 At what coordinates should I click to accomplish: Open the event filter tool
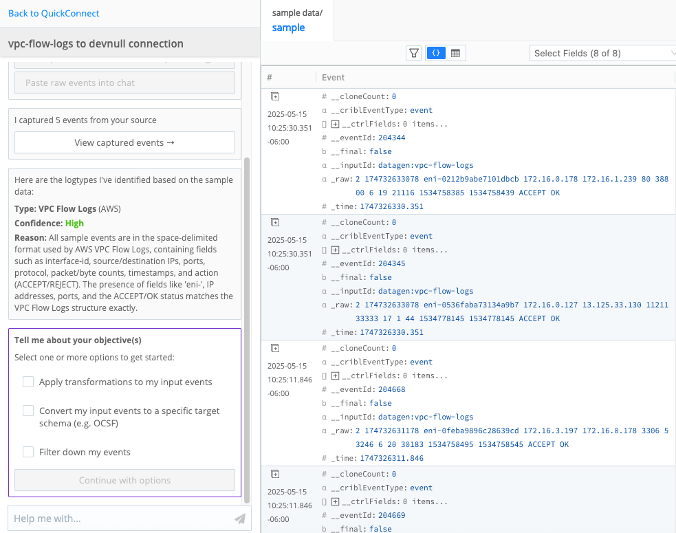(413, 52)
